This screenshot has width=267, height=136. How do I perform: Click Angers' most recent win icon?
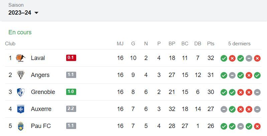pos(257,75)
